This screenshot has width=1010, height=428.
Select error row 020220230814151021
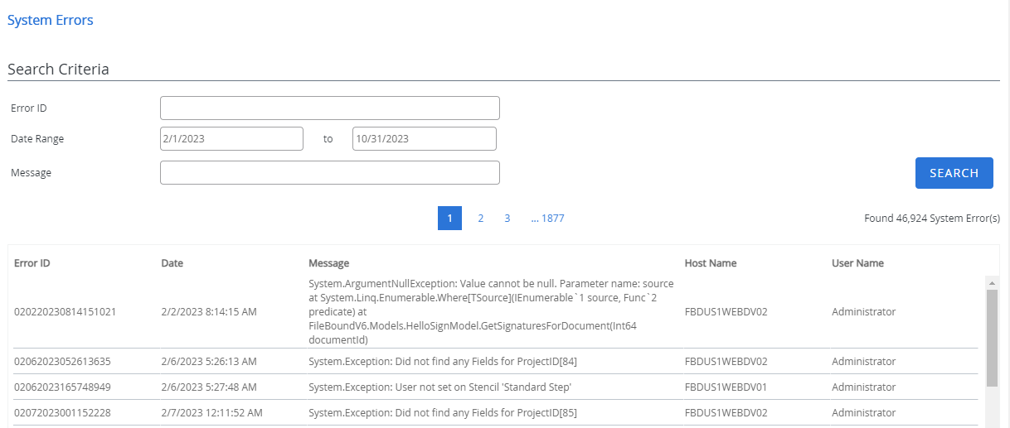point(66,312)
